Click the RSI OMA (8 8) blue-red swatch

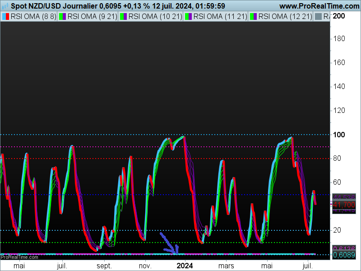coord(5,16)
